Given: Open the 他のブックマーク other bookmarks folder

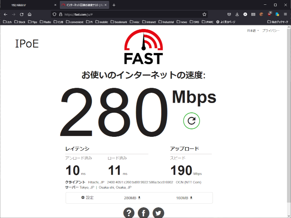Looking at the screenshot, I should (x=278, y=22).
